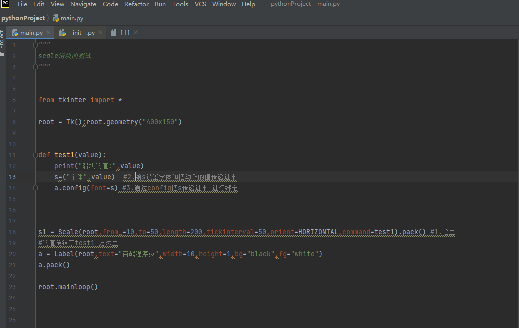
Task: Click the PyCharm logo icon
Action: coord(5,4)
